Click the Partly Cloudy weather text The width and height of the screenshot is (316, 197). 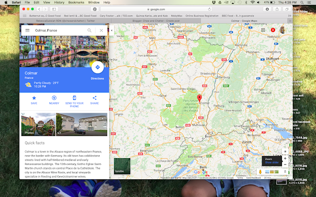(x=46, y=83)
